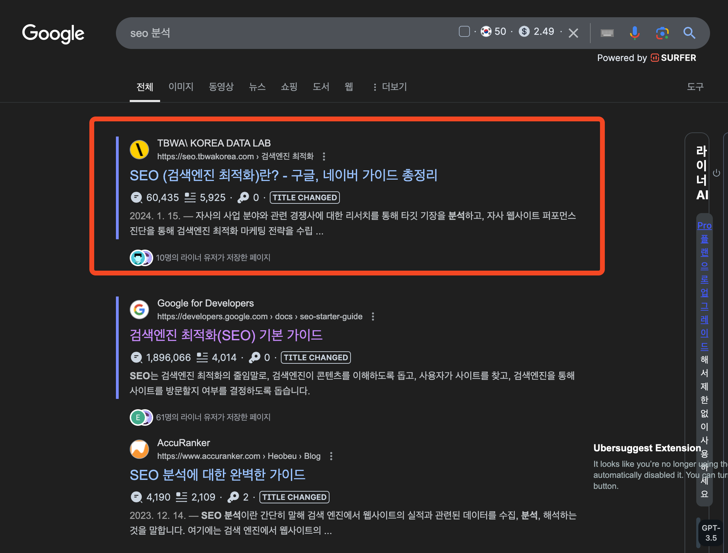This screenshot has width=728, height=553.
Task: Click TBWA result word count icon
Action: 190,198
